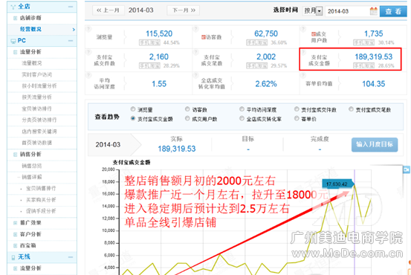Open 销售总览 in the sidebar
The height and width of the screenshot is (275, 411).
pyautogui.click(x=32, y=166)
